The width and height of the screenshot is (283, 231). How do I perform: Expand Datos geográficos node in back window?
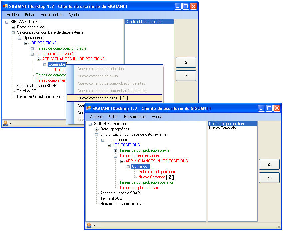click(13, 27)
